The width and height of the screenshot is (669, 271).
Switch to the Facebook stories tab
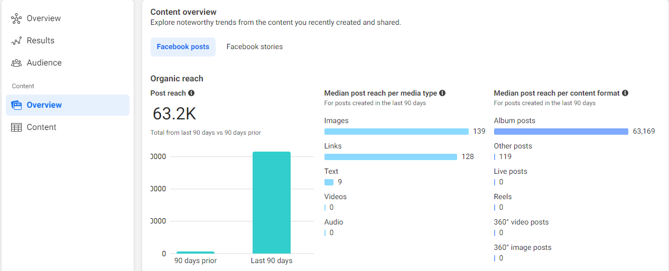click(254, 47)
